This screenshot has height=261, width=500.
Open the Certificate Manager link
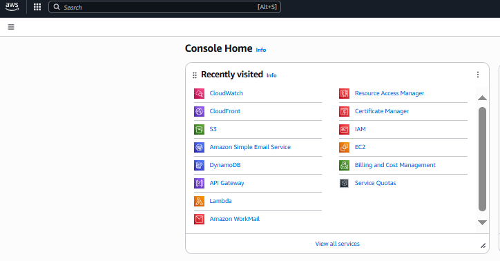coord(382,111)
